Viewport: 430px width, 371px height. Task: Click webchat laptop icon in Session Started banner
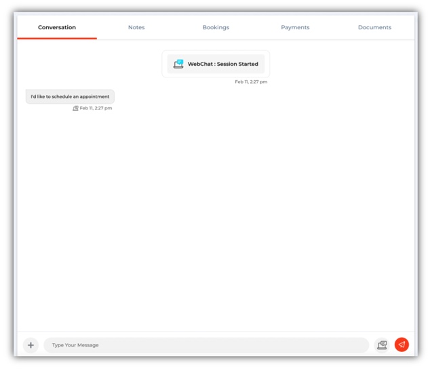(178, 64)
